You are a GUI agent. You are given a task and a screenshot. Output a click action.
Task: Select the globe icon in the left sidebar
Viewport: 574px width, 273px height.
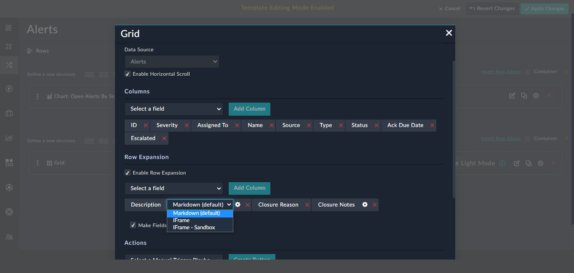coord(9,212)
